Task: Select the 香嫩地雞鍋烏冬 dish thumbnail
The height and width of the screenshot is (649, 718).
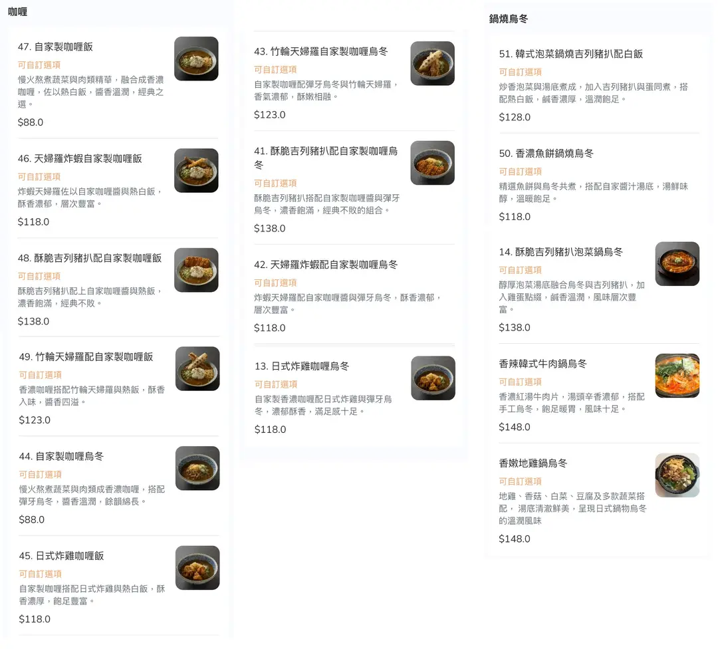Action: [x=677, y=475]
